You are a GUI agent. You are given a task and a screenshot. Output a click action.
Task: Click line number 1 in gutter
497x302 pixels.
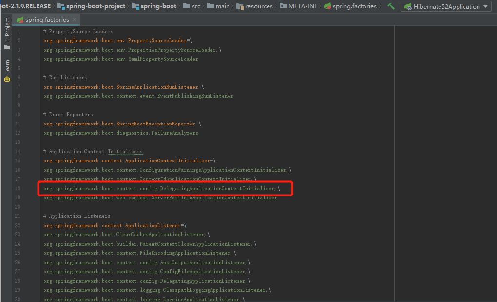tap(19, 31)
